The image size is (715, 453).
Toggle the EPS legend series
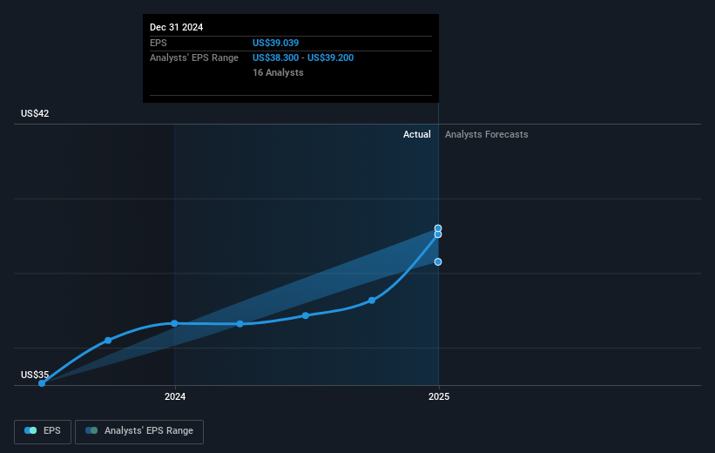click(43, 431)
